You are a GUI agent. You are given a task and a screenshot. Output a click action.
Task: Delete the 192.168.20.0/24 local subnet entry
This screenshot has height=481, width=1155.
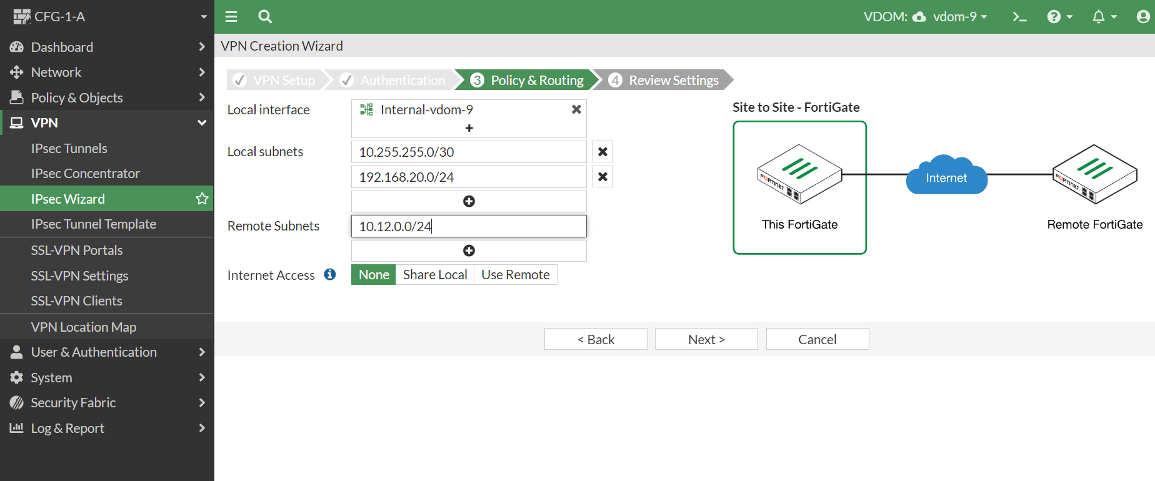[602, 177]
